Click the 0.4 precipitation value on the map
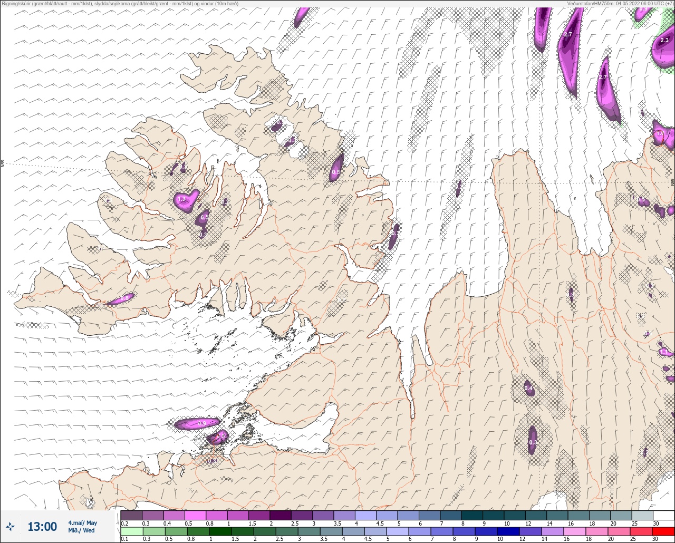The height and width of the screenshot is (543, 675). [528, 389]
